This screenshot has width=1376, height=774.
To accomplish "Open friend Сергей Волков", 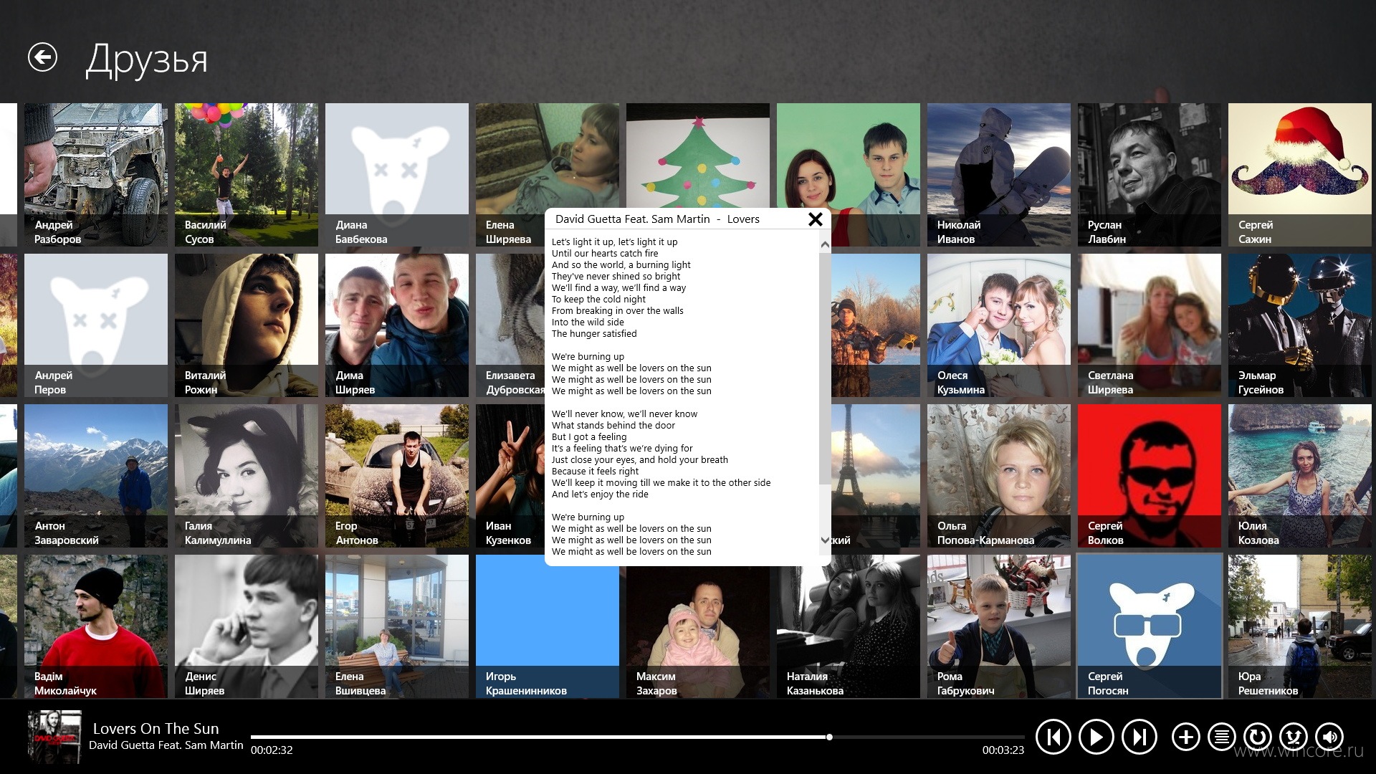I will click(x=1150, y=476).
